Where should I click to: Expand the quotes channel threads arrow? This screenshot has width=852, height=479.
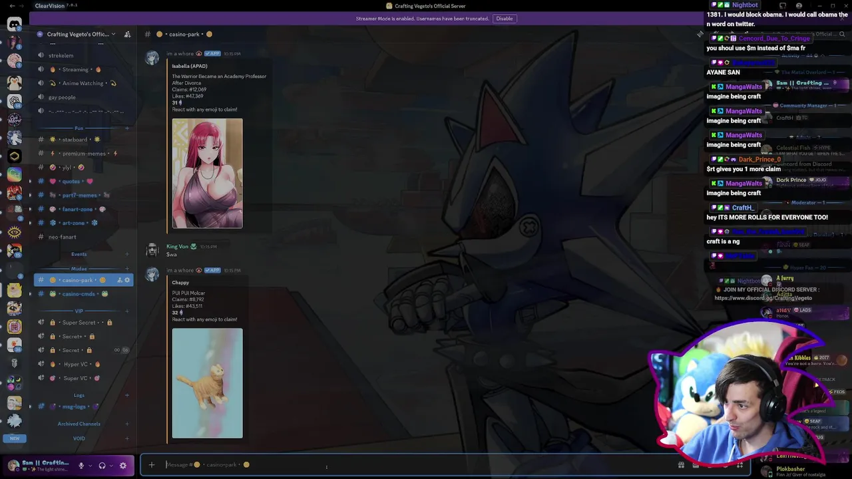point(30,181)
